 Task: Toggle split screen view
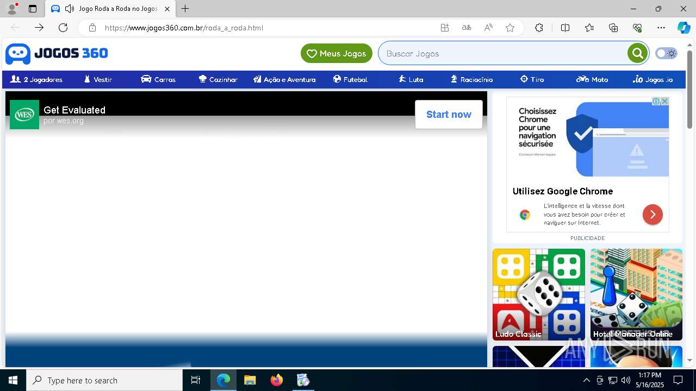pos(565,28)
